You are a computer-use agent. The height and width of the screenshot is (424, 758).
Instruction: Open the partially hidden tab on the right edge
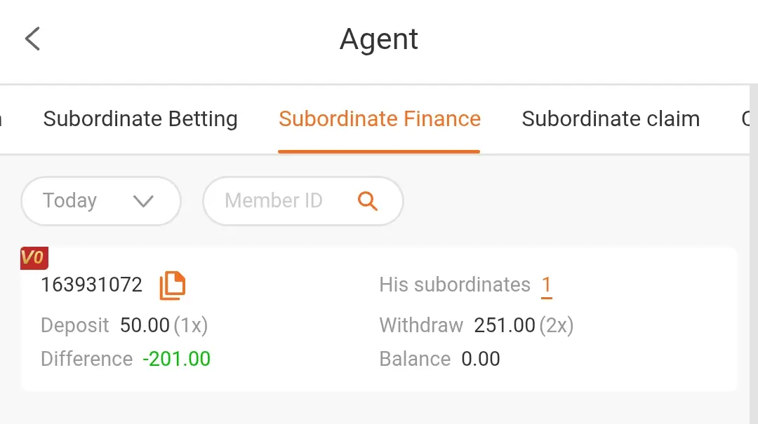745,119
